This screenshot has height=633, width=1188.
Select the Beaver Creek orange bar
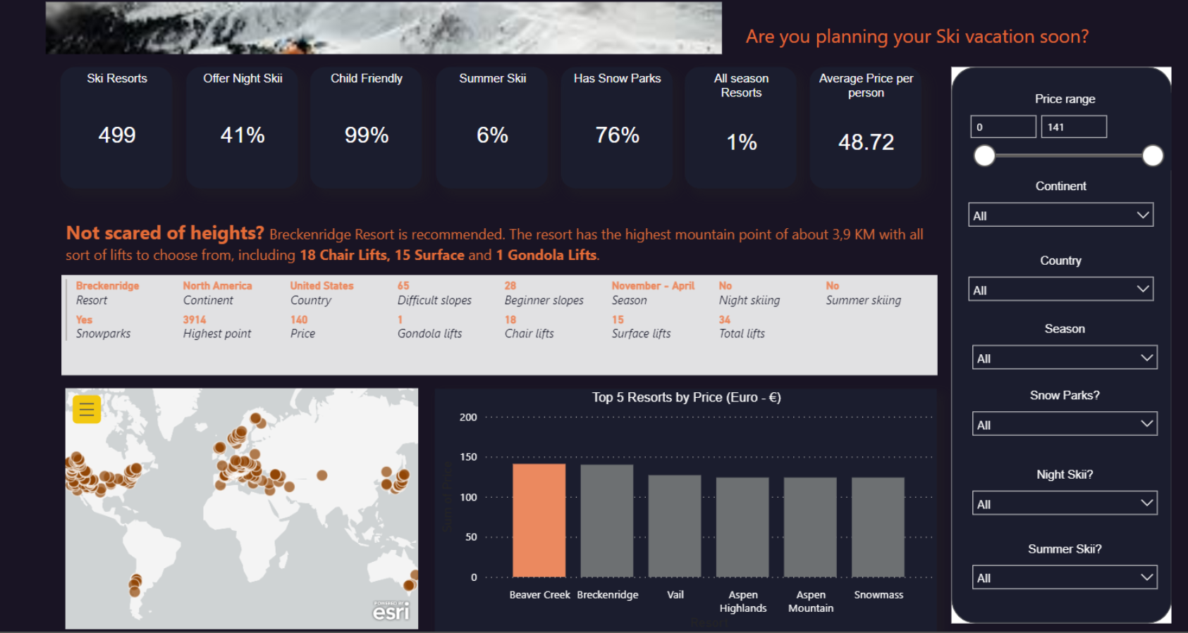(x=539, y=520)
